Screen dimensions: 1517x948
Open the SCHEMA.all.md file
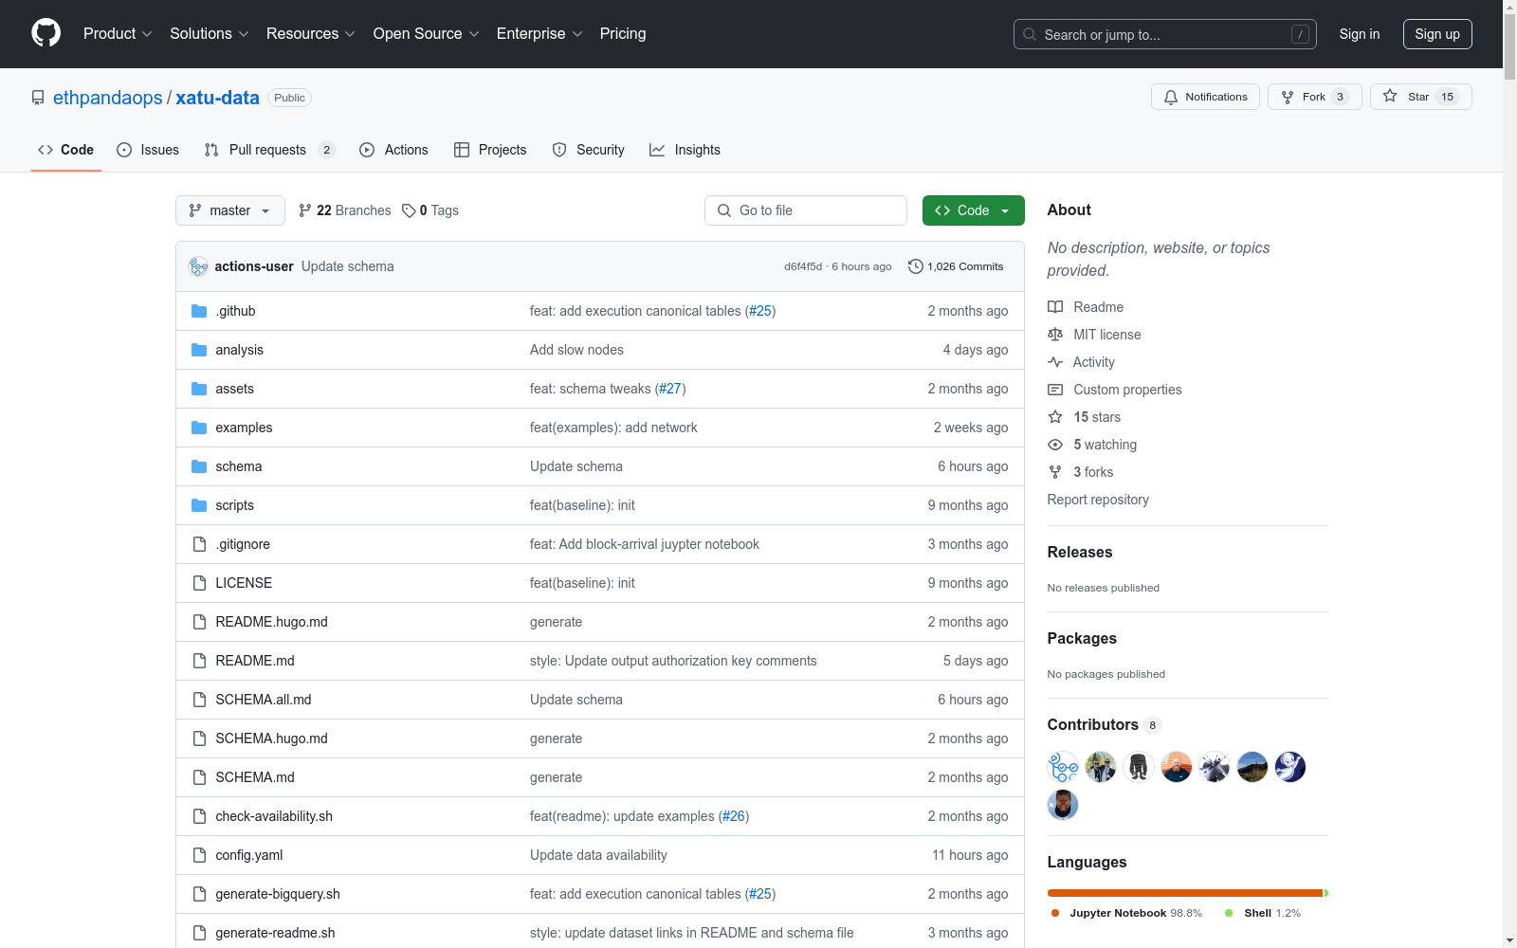click(264, 700)
